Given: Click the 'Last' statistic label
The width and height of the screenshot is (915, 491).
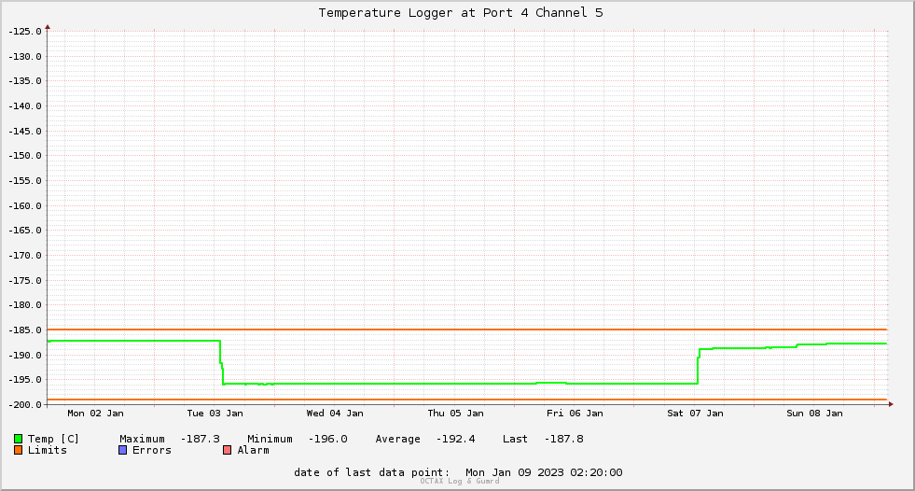Looking at the screenshot, I should [x=515, y=439].
